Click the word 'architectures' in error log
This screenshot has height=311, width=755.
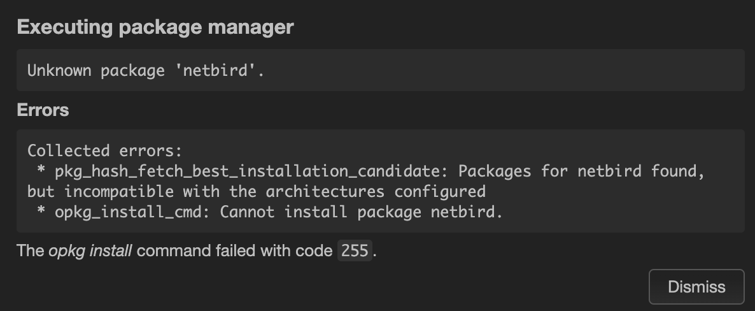tap(325, 191)
